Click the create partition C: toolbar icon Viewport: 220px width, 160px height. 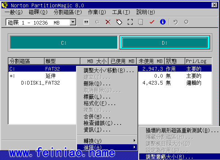tap(97, 22)
